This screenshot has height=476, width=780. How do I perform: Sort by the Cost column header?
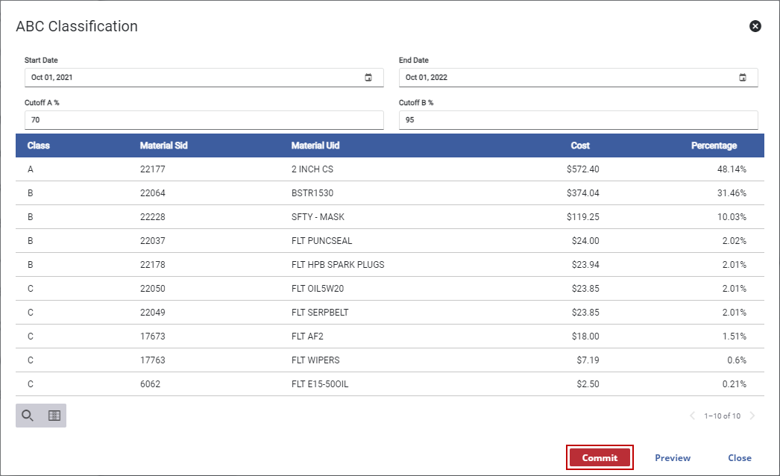[x=580, y=145]
